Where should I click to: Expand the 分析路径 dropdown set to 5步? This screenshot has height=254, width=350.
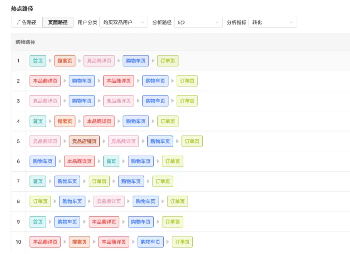(x=198, y=22)
